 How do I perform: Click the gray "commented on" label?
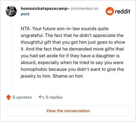[x=84, y=8]
